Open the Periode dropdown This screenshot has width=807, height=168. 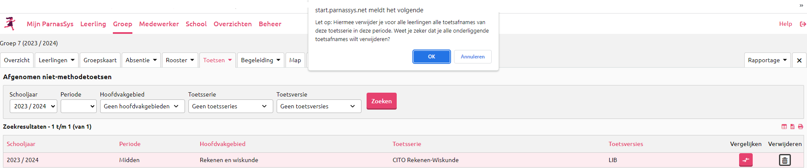pyautogui.click(x=78, y=106)
